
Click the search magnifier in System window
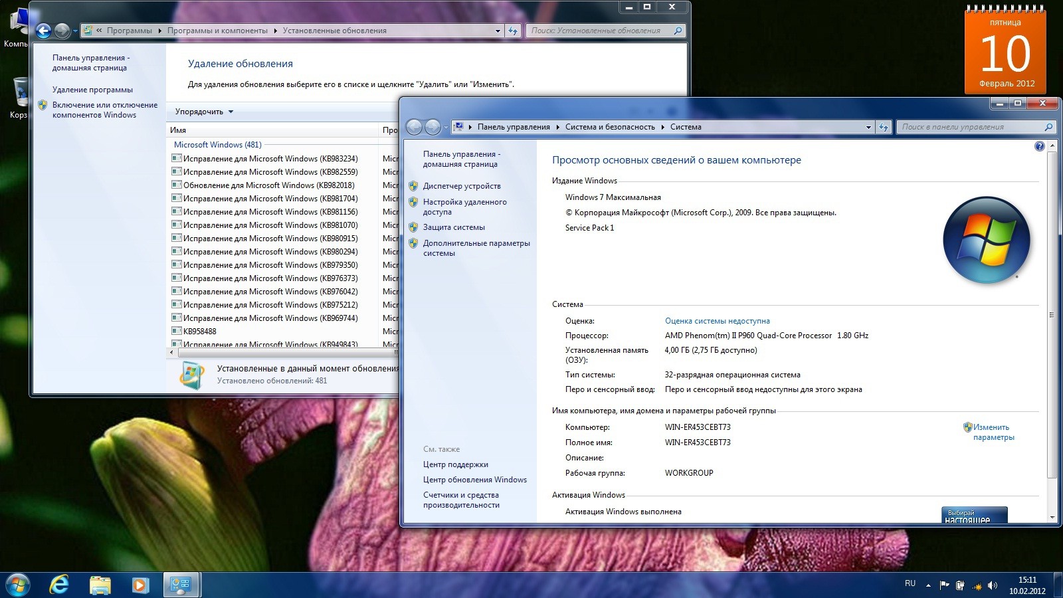click(x=1049, y=127)
